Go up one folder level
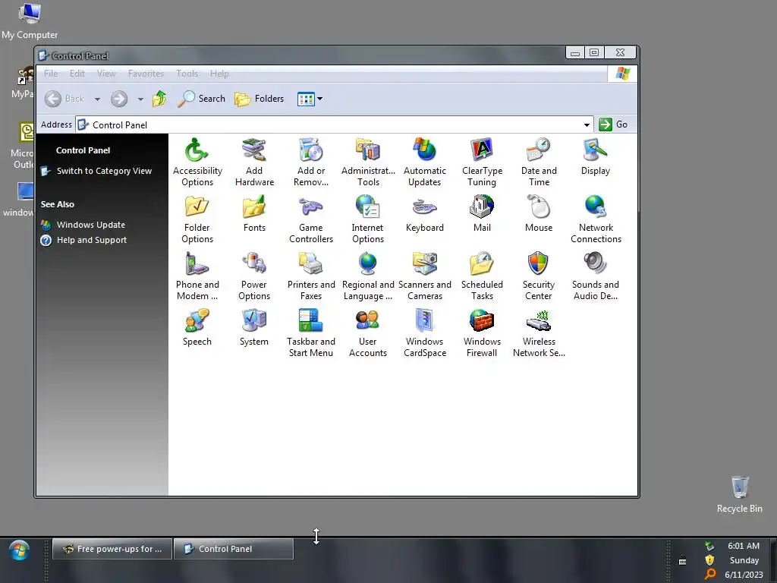The image size is (777, 583). point(159,99)
